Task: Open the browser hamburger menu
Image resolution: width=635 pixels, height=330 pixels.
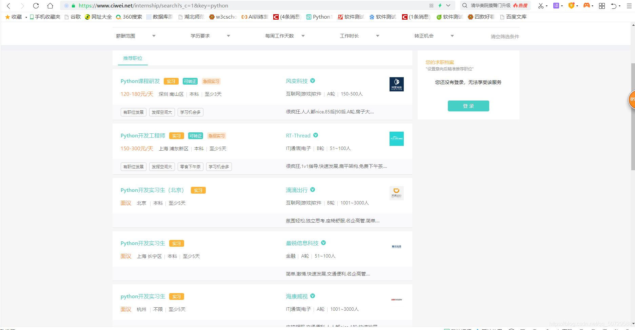Action: [629, 6]
